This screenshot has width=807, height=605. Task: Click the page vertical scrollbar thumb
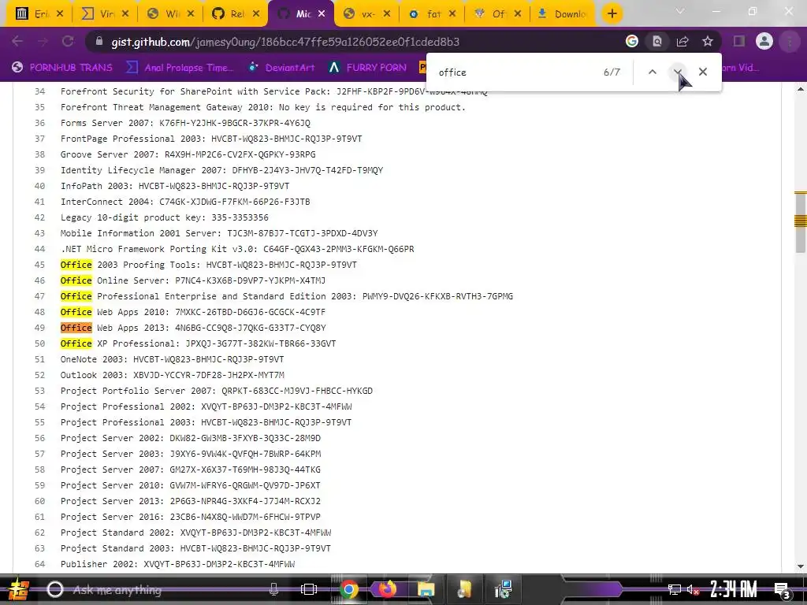coord(801,221)
